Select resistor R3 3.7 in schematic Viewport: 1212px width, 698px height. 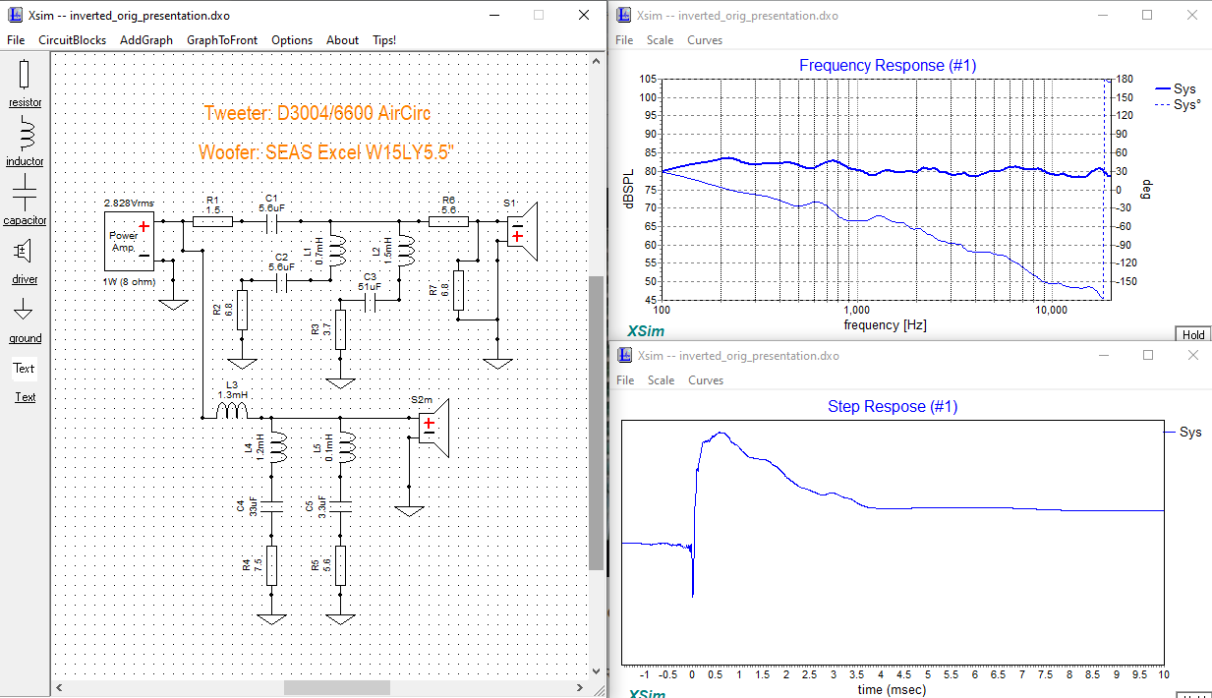[340, 330]
